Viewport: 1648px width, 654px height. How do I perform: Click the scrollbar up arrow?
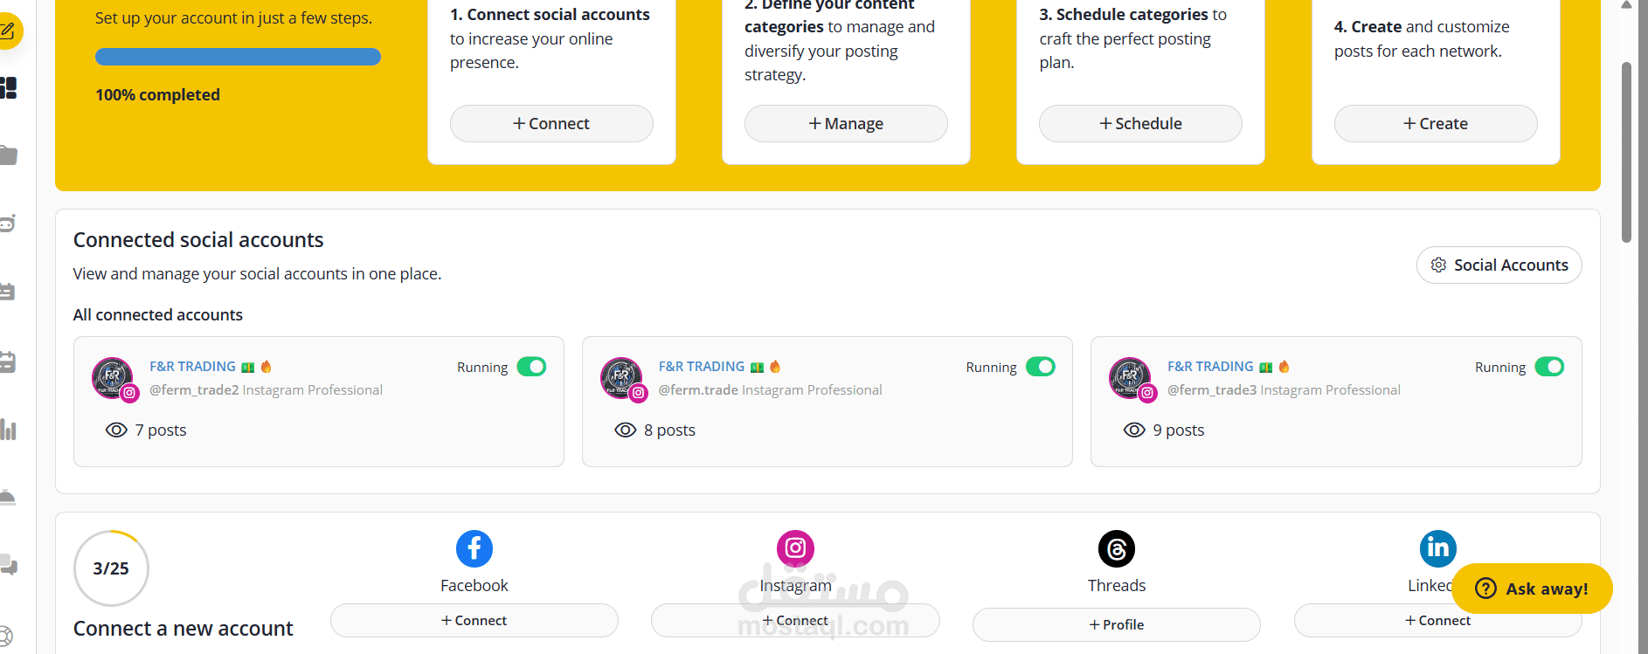point(1626,5)
